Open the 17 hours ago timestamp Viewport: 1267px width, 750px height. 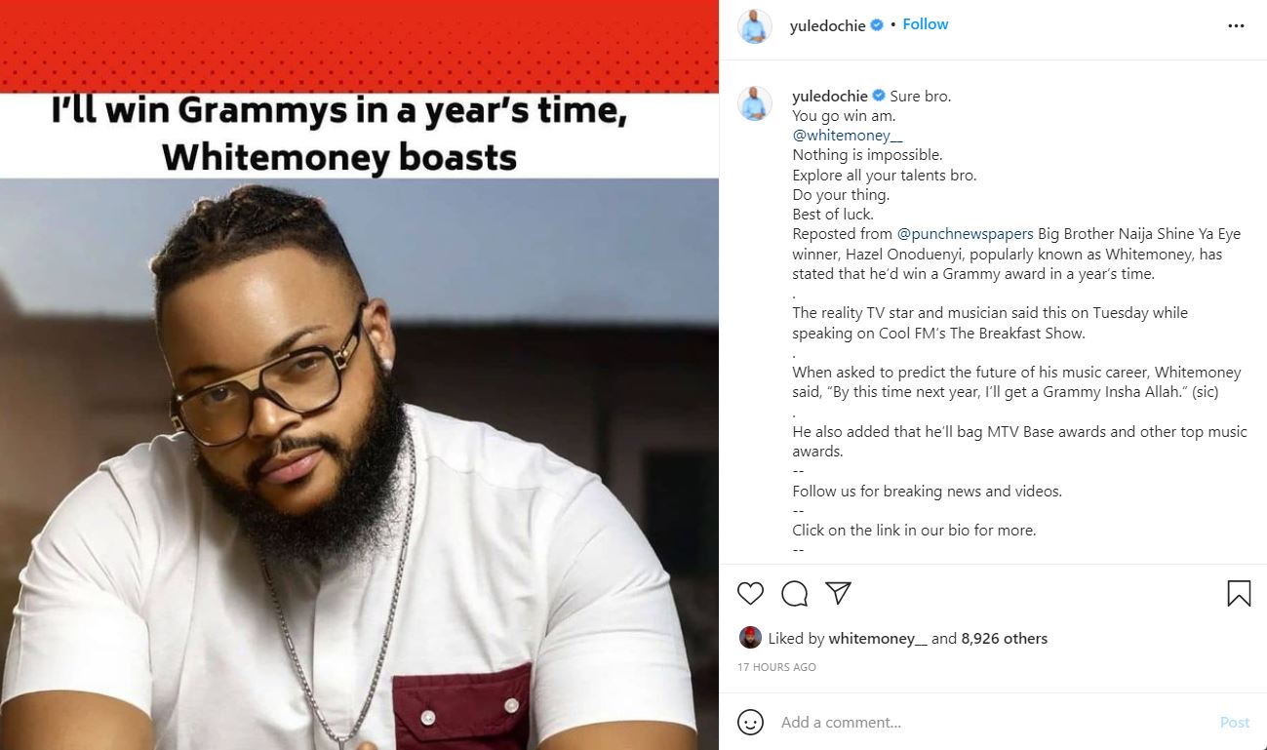[x=776, y=667]
